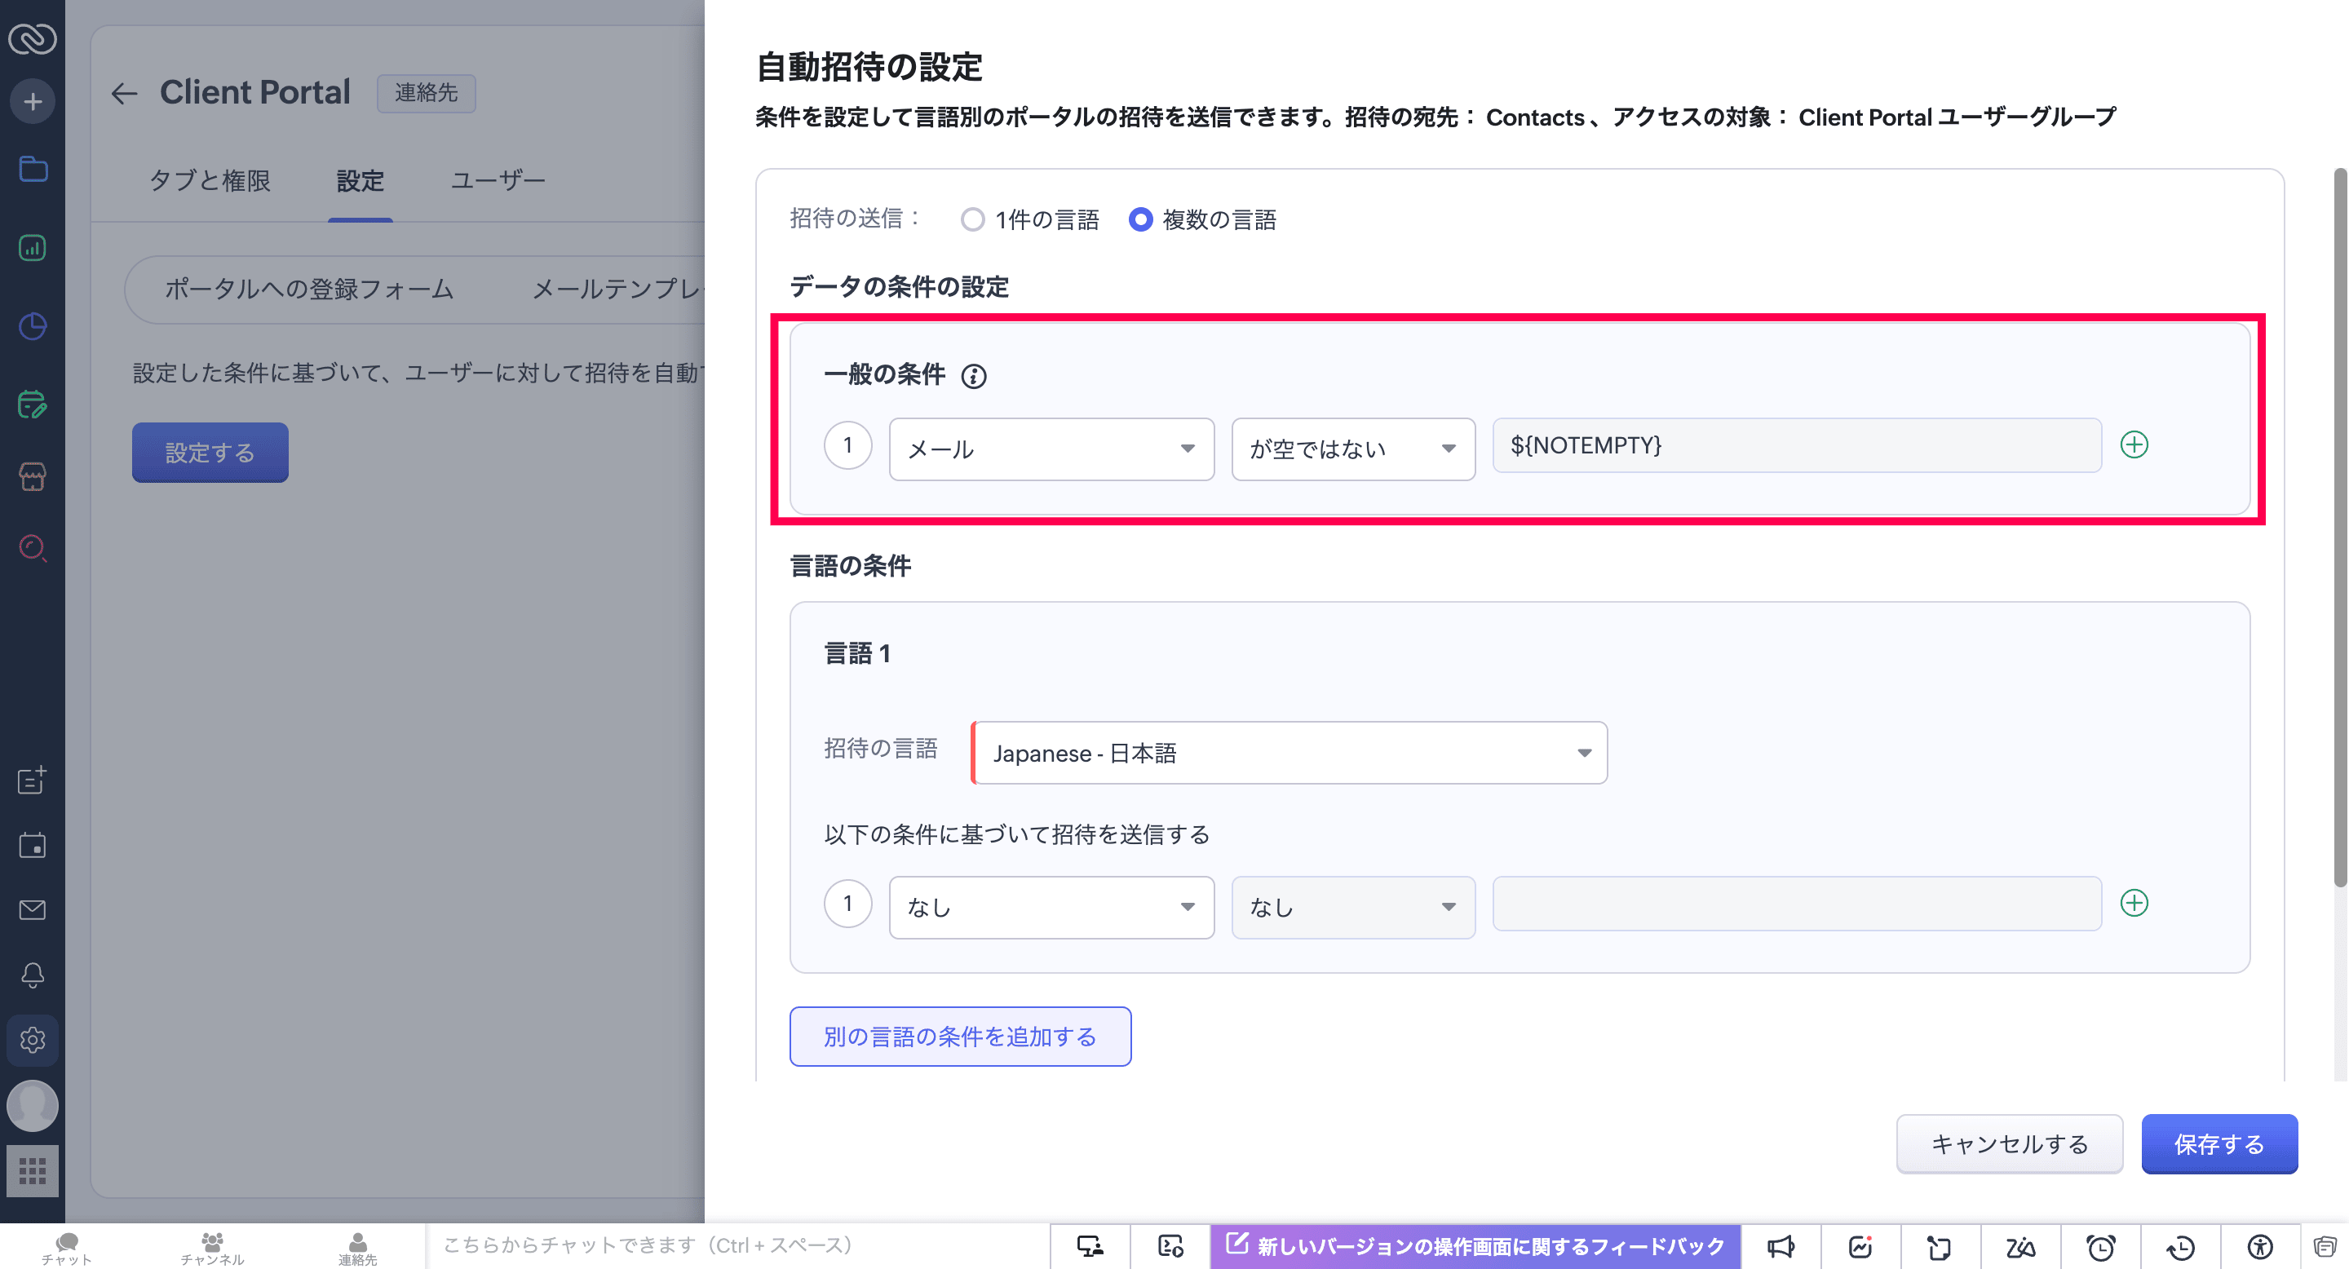The width and height of the screenshot is (2349, 1269).
Task: Expand the メール field dropdown
Action: click(x=1051, y=449)
